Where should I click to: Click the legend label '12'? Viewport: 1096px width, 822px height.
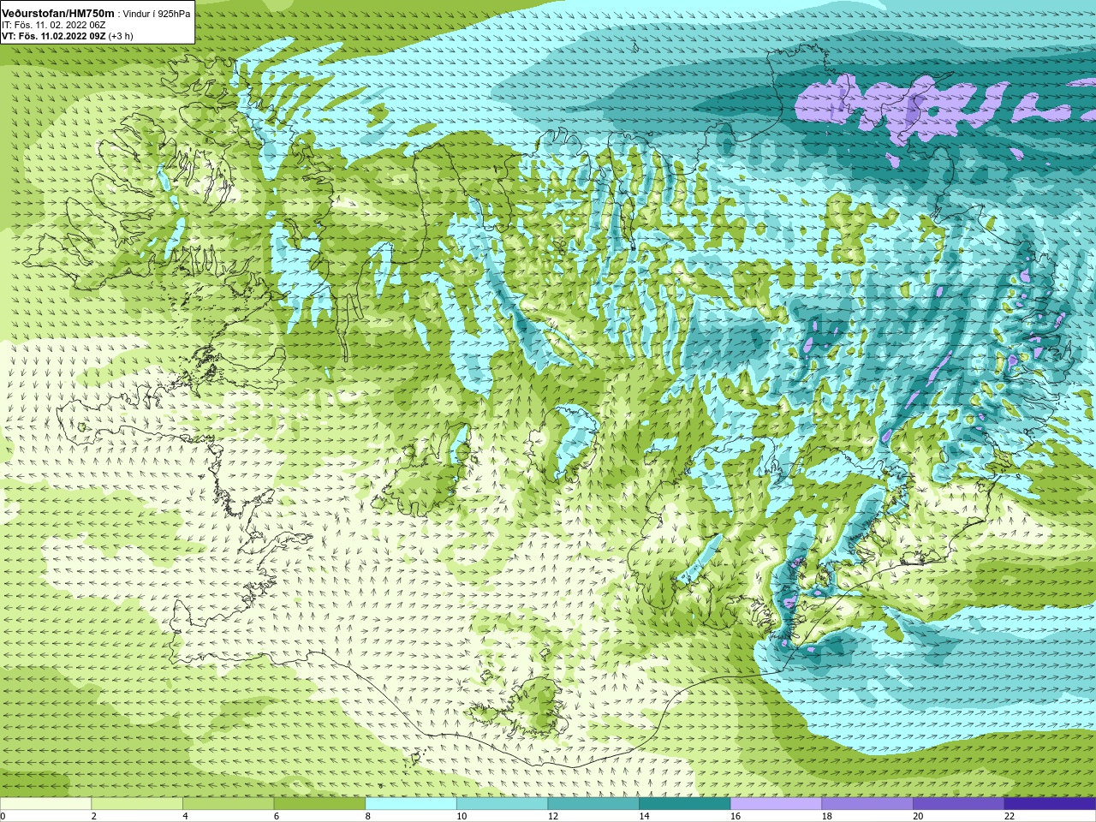pos(553,816)
